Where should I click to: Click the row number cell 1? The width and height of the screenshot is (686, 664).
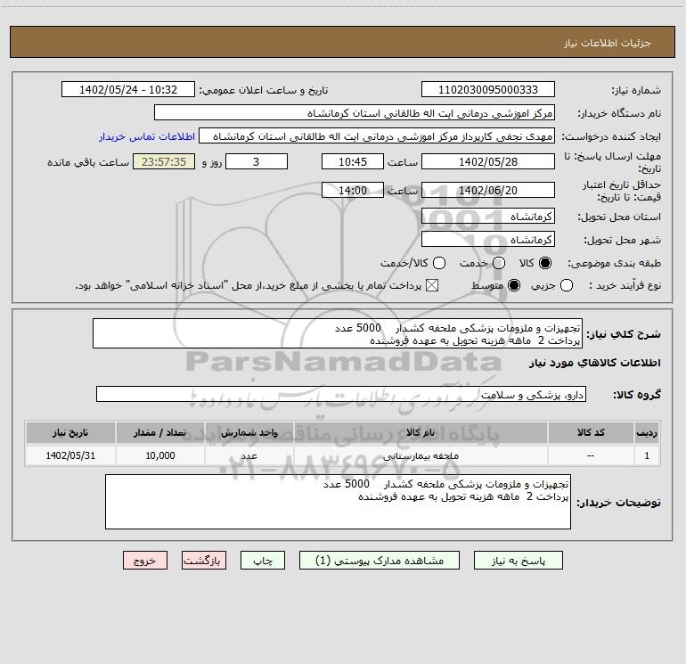click(x=647, y=455)
